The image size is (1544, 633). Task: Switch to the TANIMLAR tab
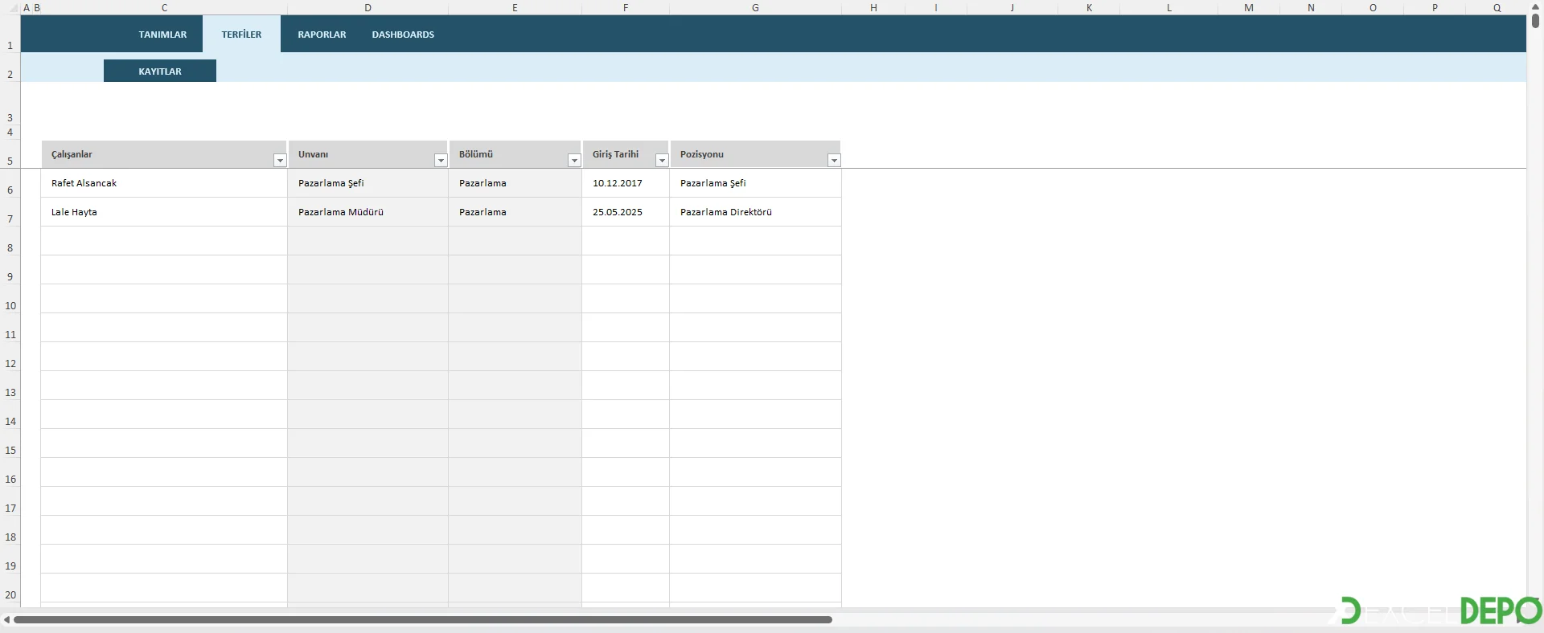[x=162, y=35]
